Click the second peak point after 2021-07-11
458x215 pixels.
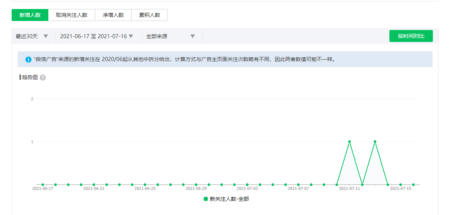click(x=375, y=142)
